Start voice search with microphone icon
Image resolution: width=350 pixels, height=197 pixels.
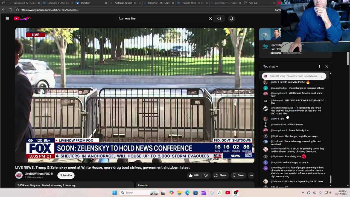point(232,19)
